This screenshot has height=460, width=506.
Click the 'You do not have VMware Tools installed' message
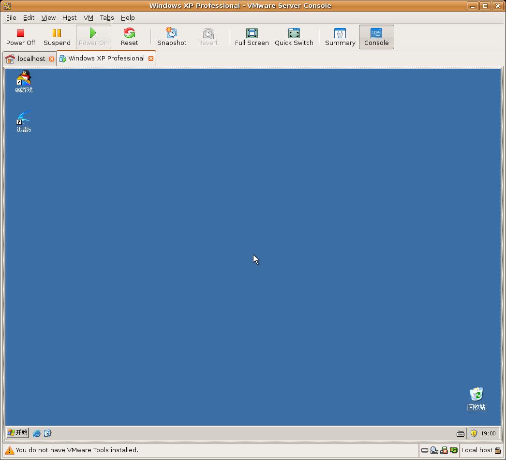pos(77,450)
